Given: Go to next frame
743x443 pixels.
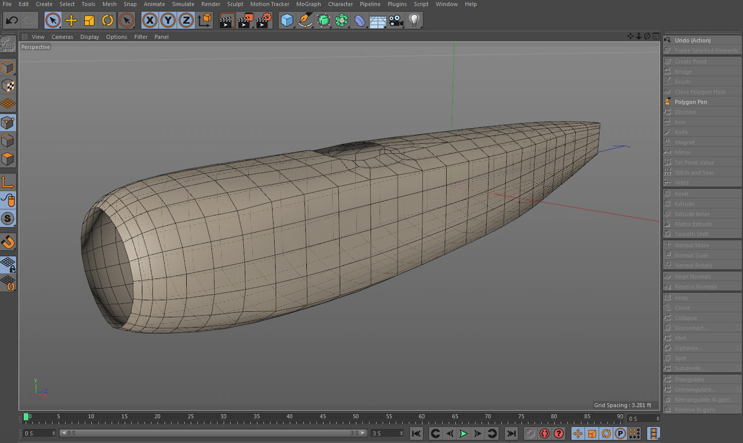Looking at the screenshot, I should pos(477,433).
